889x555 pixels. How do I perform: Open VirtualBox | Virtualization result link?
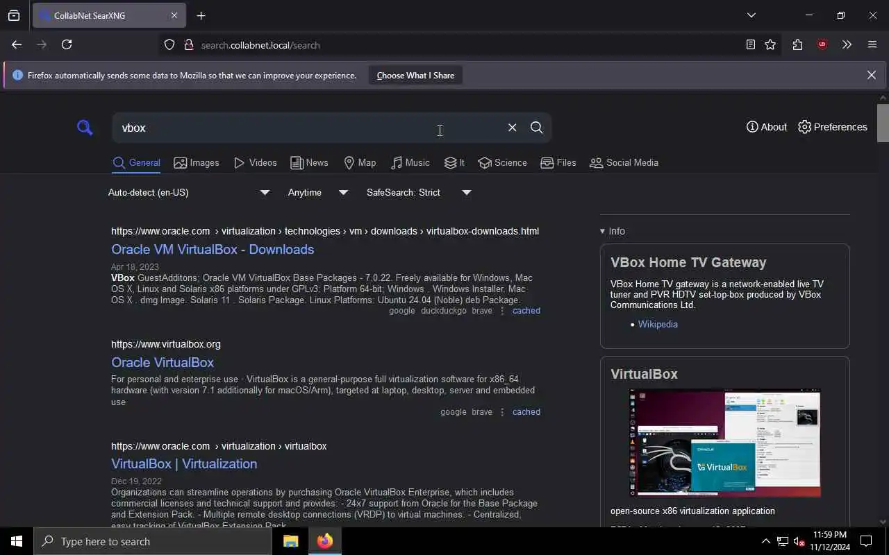pos(184,464)
